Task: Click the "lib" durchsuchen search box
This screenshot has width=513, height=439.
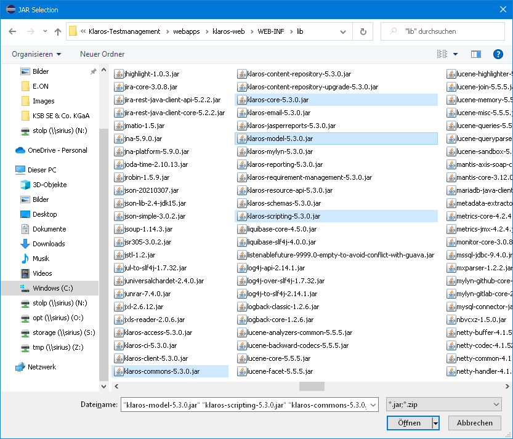Action: tap(443, 31)
